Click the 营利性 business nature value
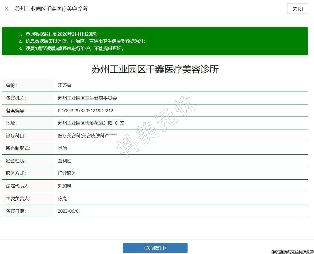Image resolution: width=314 pixels, height=254 pixels. click(x=65, y=161)
